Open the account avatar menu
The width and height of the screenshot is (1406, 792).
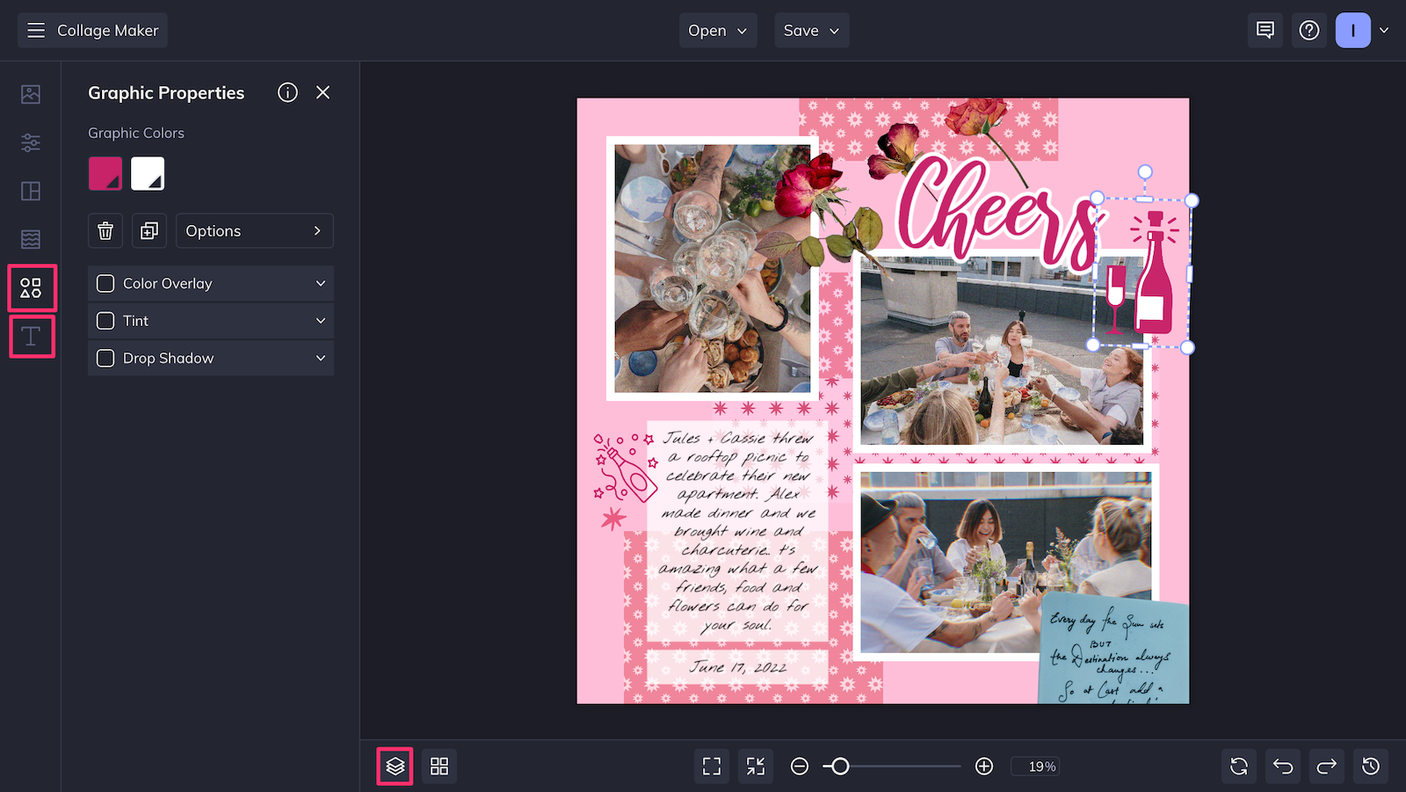(x=1352, y=30)
